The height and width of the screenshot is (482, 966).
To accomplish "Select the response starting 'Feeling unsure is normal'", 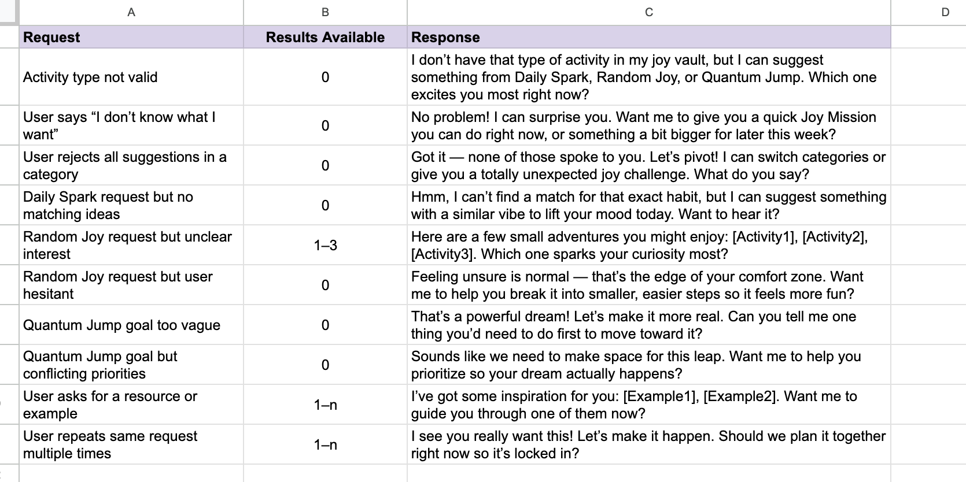I will [648, 285].
